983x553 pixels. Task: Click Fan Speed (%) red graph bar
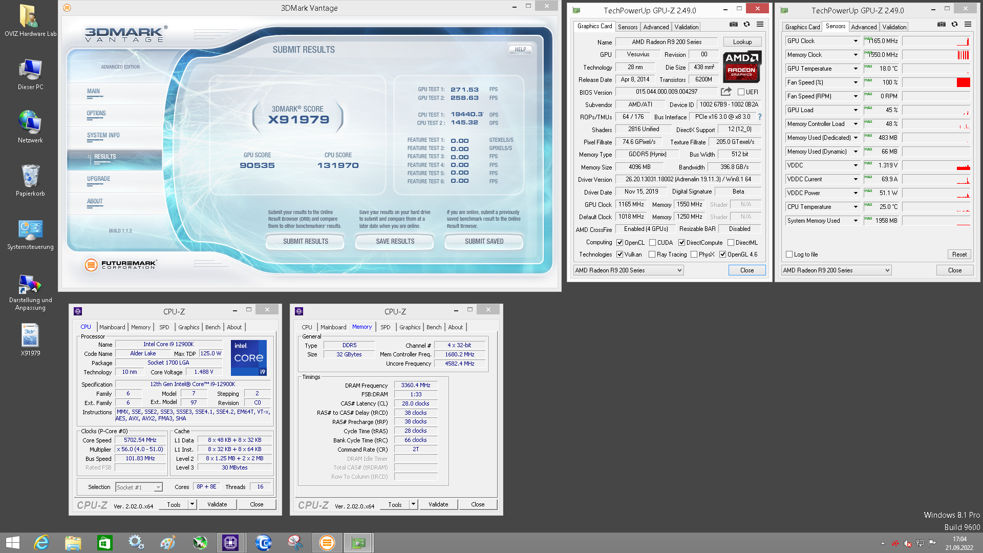963,82
